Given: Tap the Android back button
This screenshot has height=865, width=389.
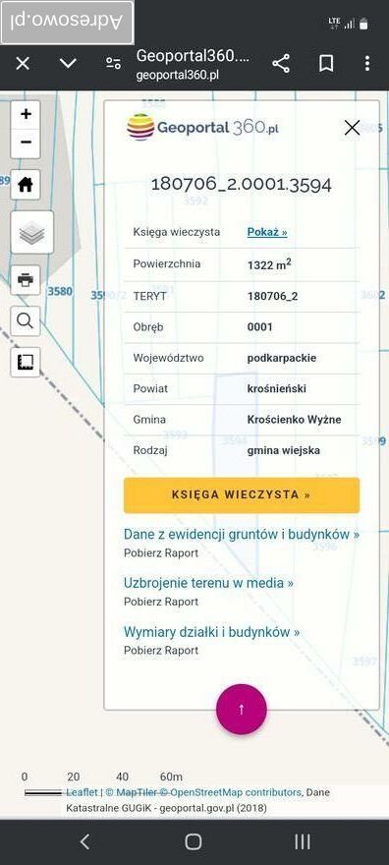Looking at the screenshot, I should [x=84, y=841].
